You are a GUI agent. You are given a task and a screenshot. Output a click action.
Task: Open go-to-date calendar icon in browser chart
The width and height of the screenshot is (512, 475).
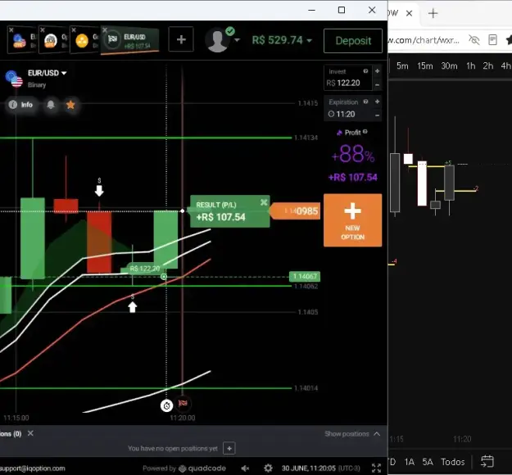pos(487,462)
